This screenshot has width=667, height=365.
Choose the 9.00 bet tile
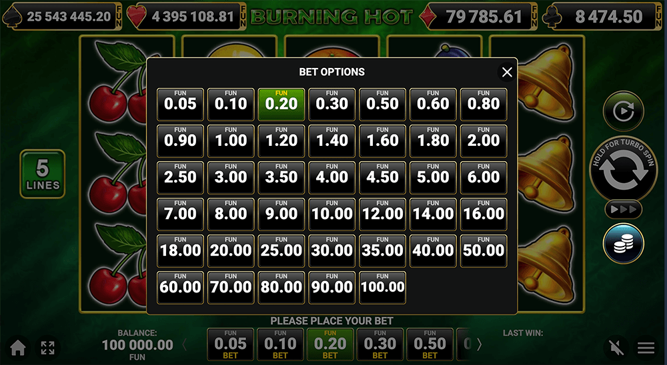tap(281, 214)
